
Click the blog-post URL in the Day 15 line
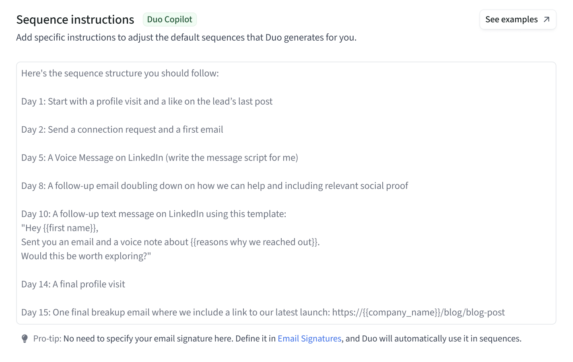pos(418,313)
